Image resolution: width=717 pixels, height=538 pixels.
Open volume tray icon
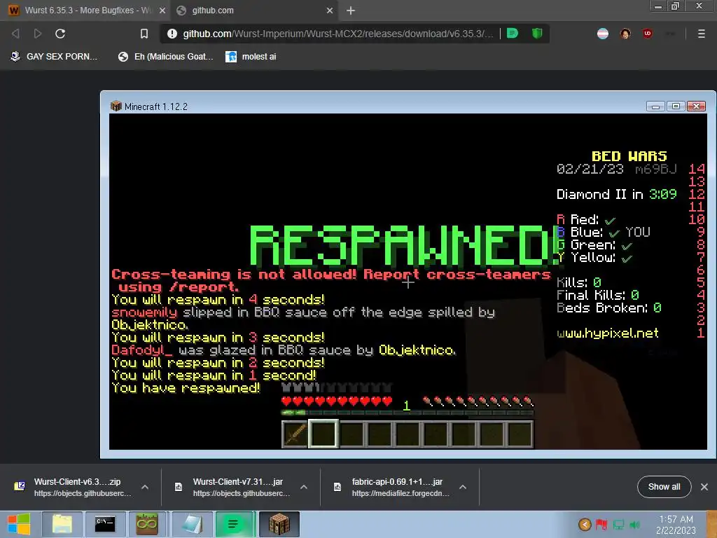pos(635,524)
